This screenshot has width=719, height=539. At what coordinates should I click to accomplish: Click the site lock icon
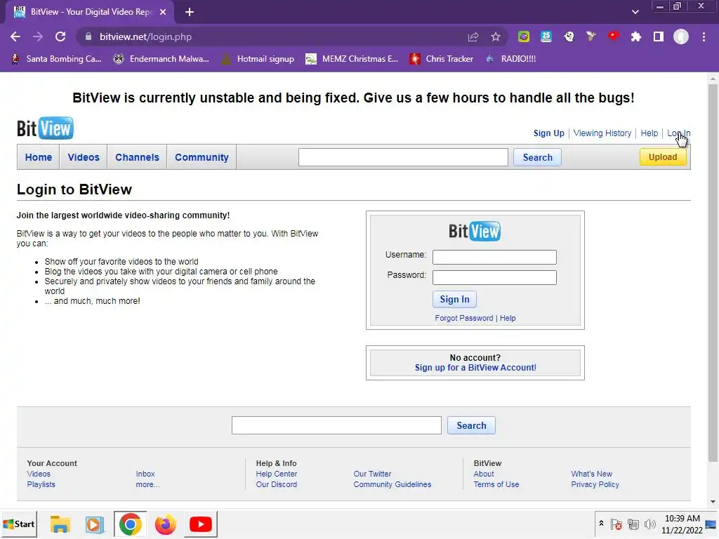pos(88,36)
